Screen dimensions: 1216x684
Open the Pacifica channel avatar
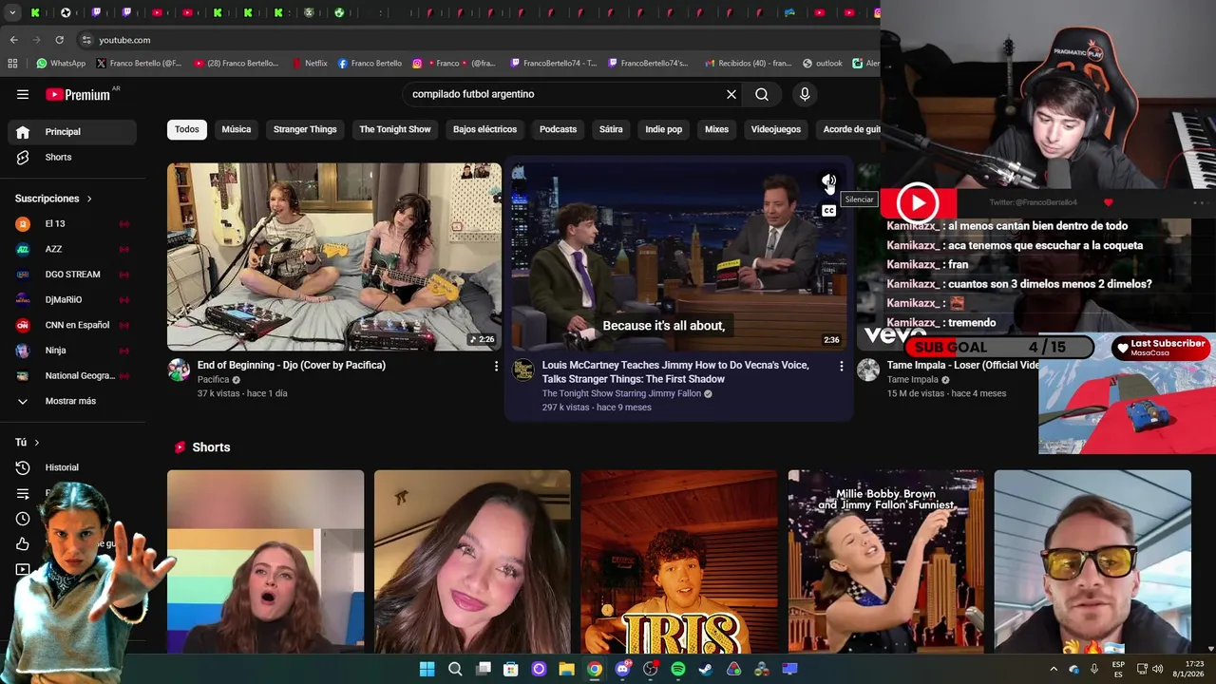[x=179, y=370]
